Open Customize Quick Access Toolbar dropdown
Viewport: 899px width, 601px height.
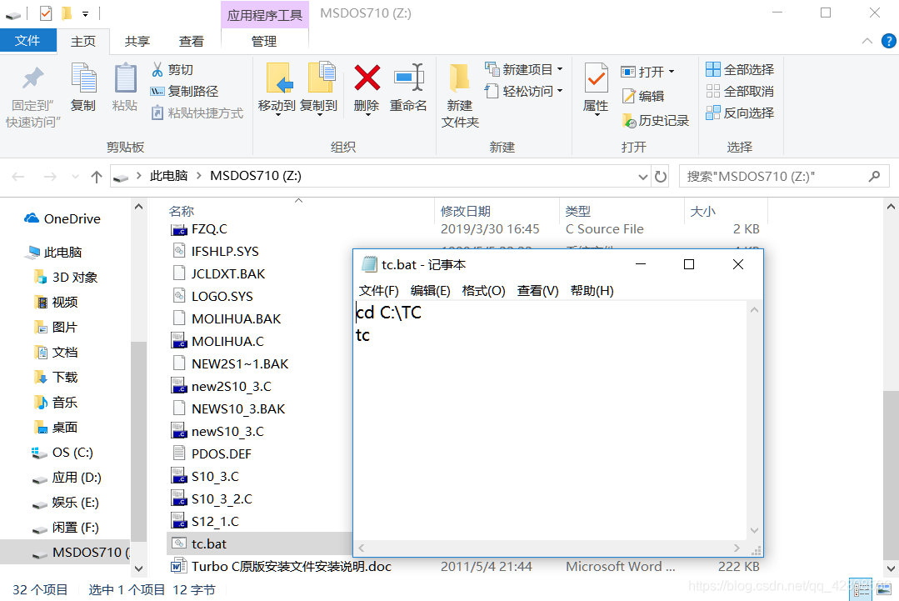(85, 13)
